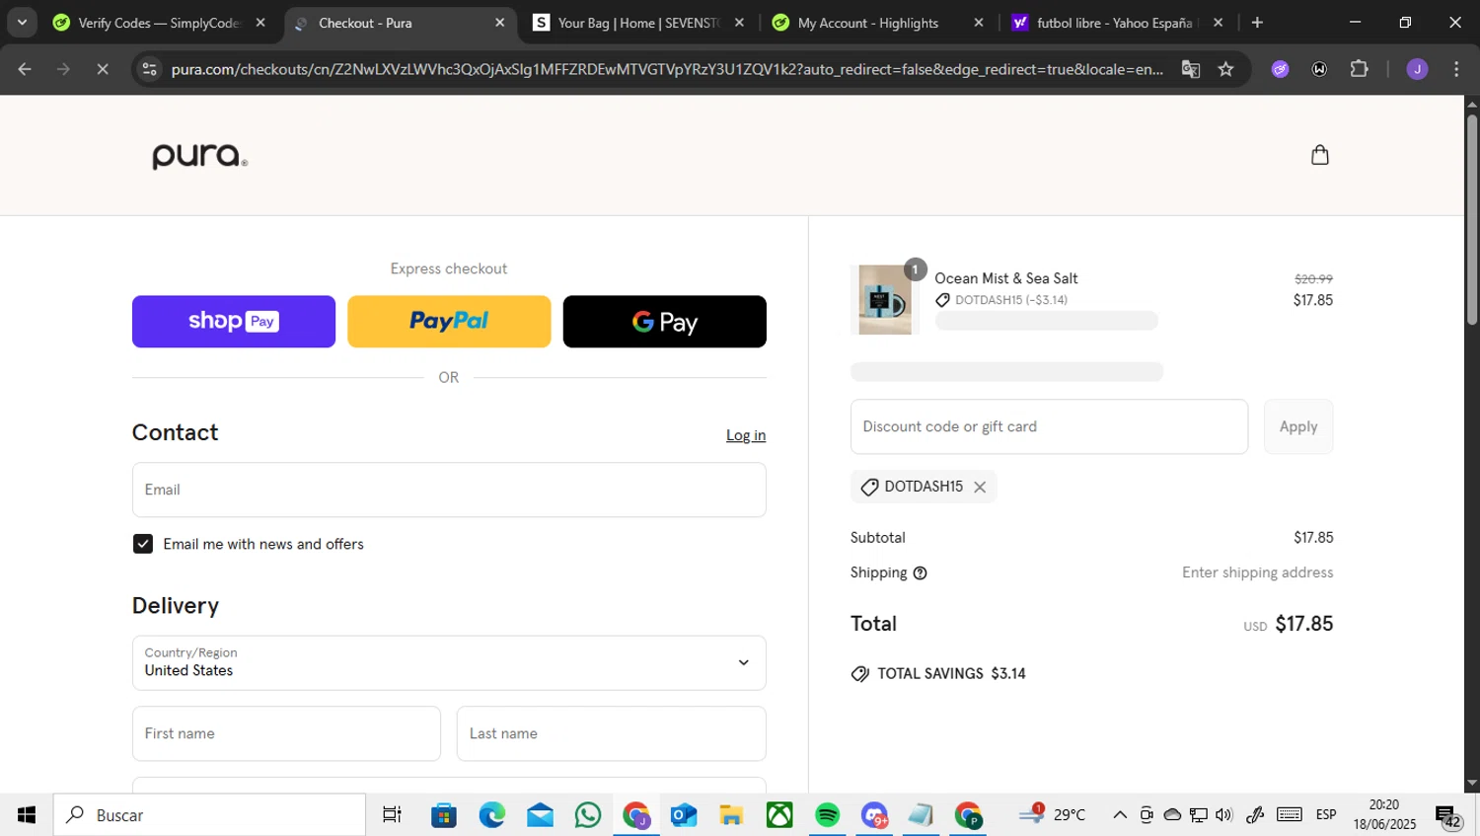
Task: Switch to the Your Bag SEVENSTORE tab
Action: click(x=637, y=23)
